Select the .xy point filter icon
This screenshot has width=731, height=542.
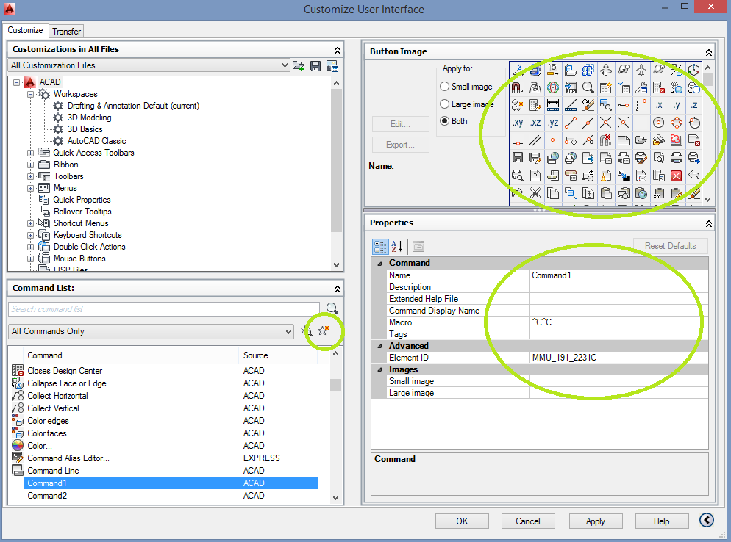point(518,123)
